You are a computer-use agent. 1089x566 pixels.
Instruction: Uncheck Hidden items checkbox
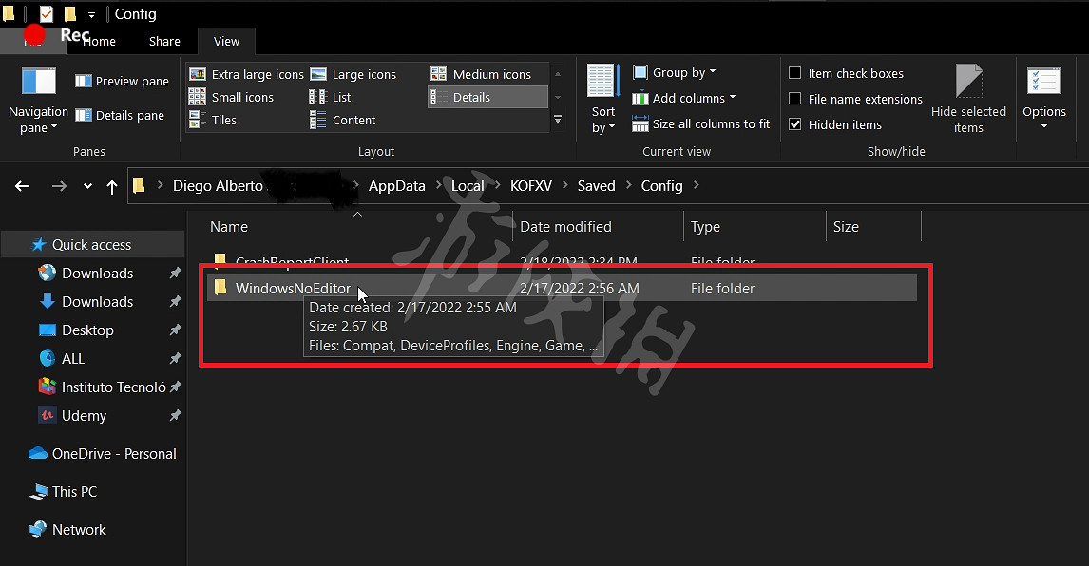pos(795,124)
